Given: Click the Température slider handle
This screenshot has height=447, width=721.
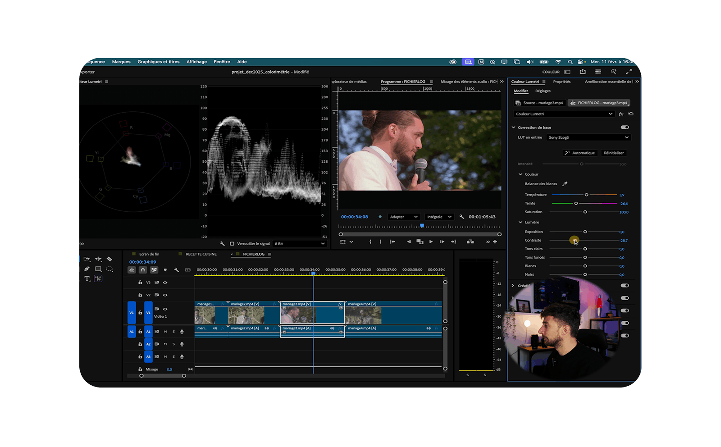Looking at the screenshot, I should [586, 195].
